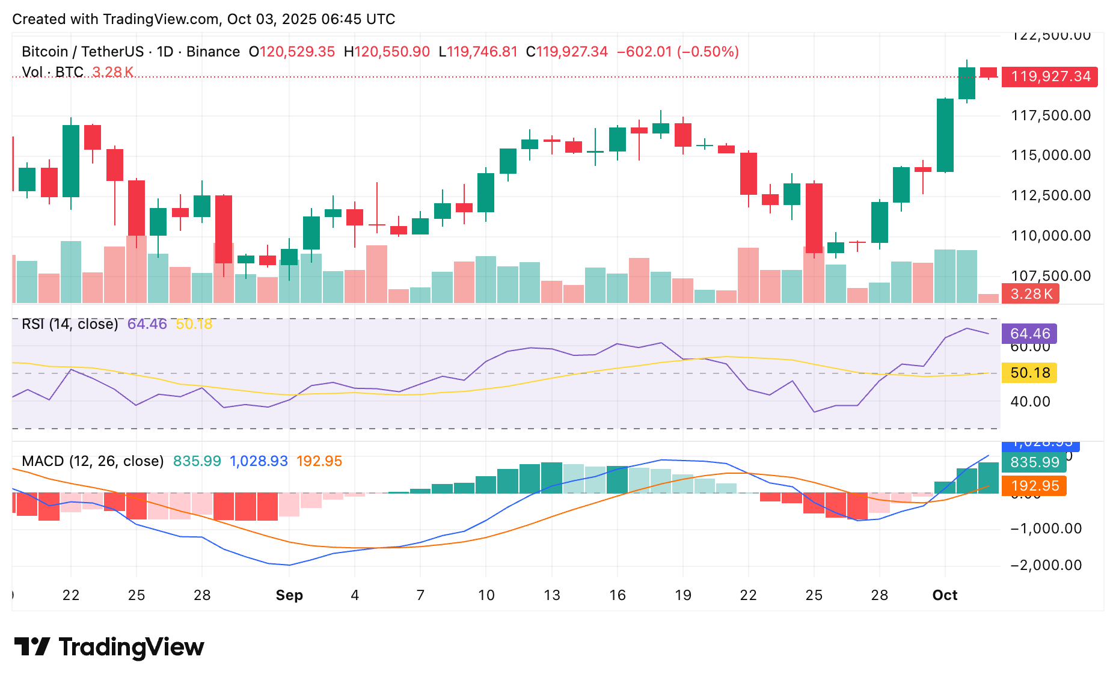Click the TradingView logo icon

click(33, 646)
